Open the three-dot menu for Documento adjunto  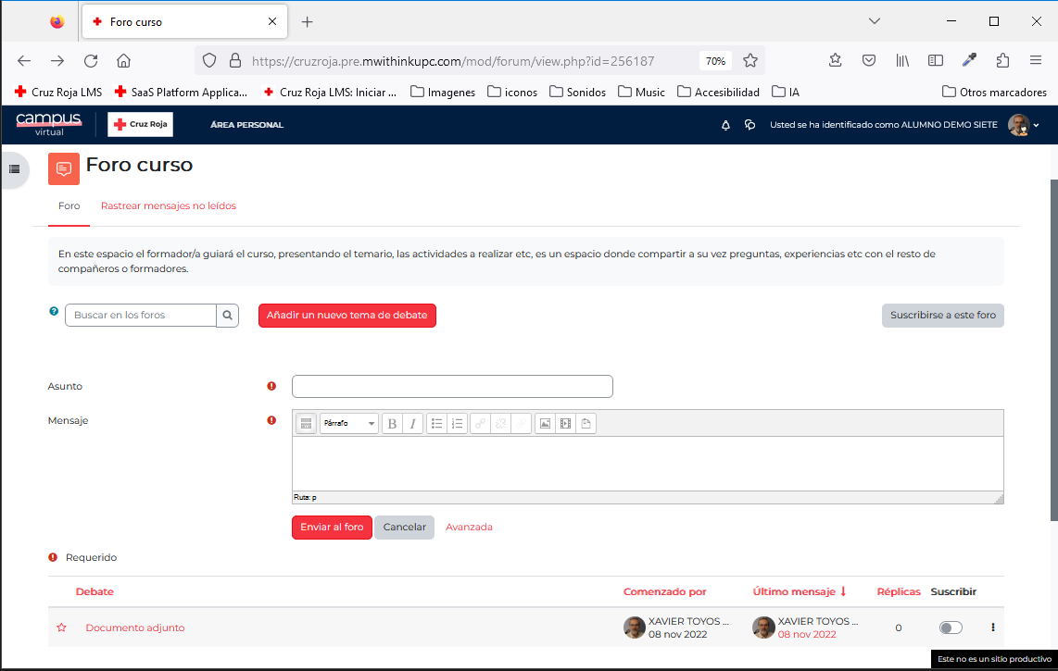992,628
